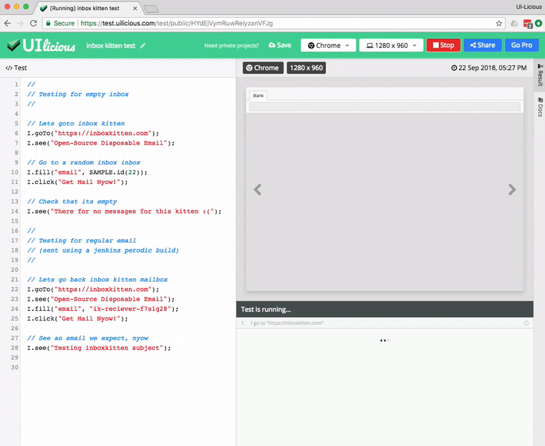Click line number 30 in gutter

(14, 367)
